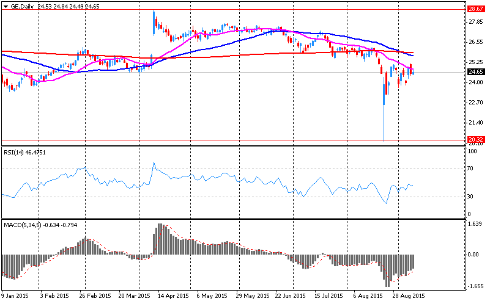Click the MACD -1.655 scale value
490x301 pixels.
coord(475,286)
